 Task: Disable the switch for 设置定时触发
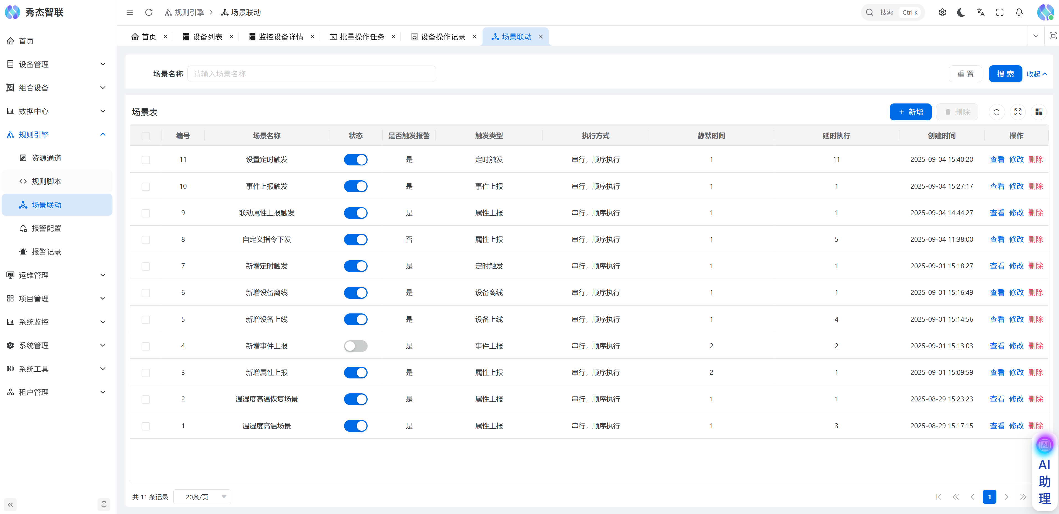(x=355, y=160)
